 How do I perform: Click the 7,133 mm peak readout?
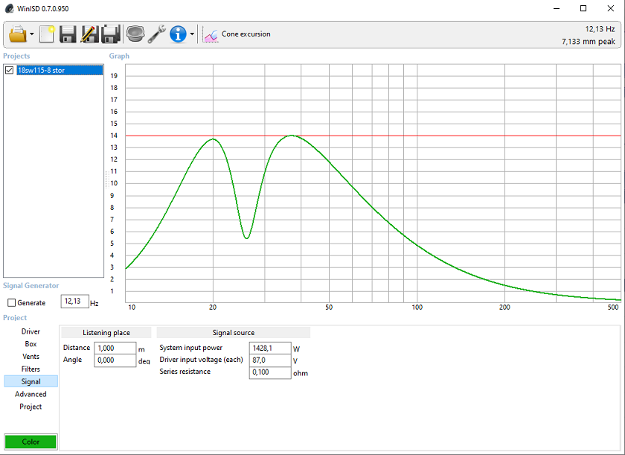pyautogui.click(x=589, y=42)
